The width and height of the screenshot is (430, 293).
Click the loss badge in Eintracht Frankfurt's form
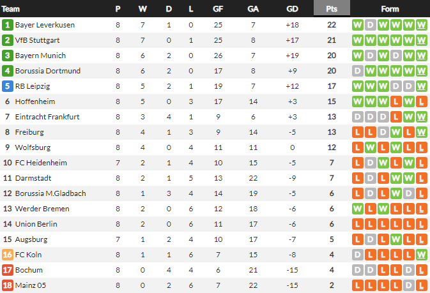395,117
